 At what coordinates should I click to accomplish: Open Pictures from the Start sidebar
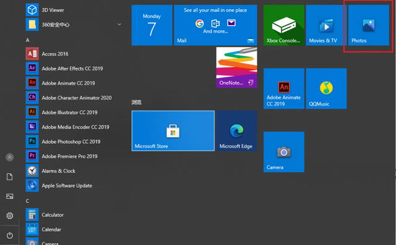point(10,196)
